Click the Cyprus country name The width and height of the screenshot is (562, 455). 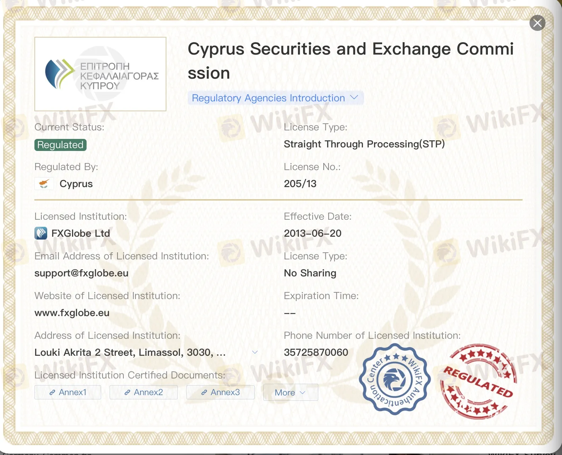tap(76, 184)
